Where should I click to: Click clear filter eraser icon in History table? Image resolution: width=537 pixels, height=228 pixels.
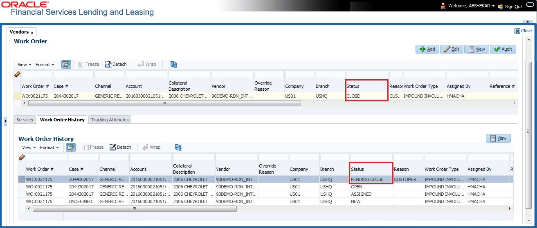[x=22, y=157]
